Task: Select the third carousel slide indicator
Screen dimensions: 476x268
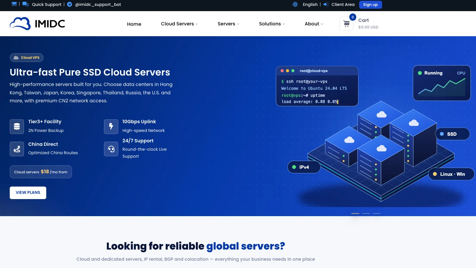Action: pyautogui.click(x=377, y=213)
